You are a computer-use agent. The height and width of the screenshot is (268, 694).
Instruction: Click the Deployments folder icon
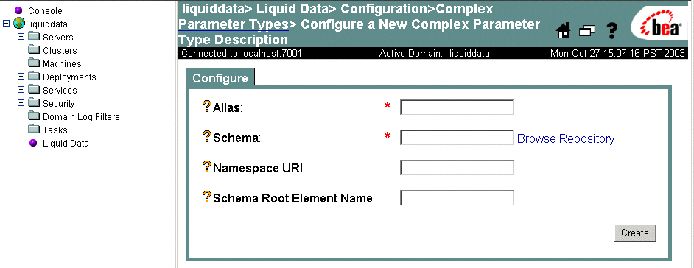coord(34,77)
